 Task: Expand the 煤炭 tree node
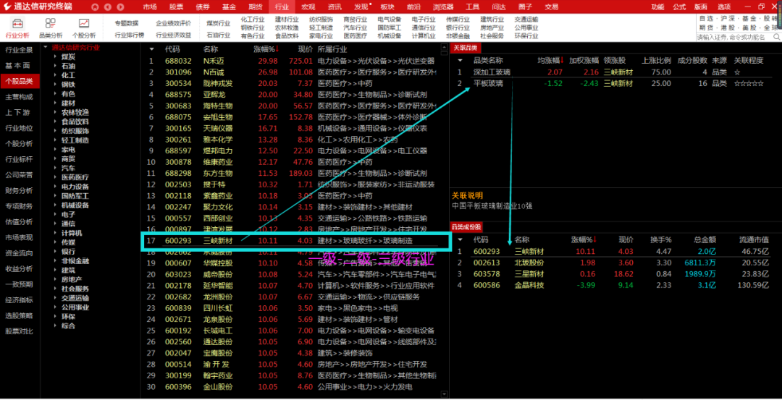tap(55, 57)
